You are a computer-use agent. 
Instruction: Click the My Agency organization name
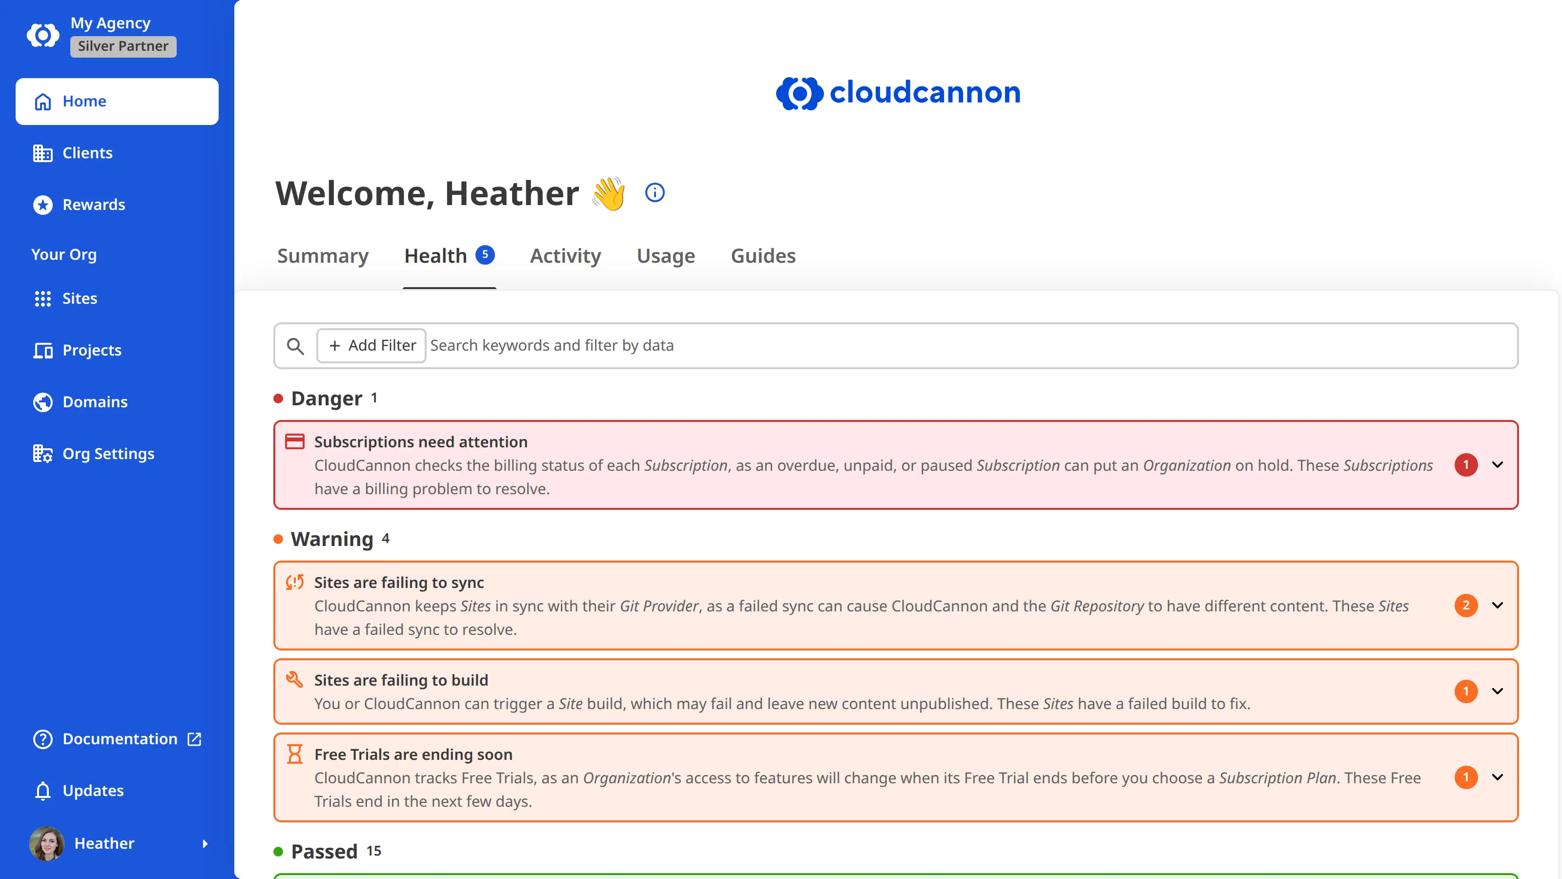[x=110, y=23]
